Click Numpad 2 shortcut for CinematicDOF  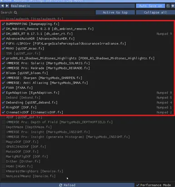tap(164, 112)
